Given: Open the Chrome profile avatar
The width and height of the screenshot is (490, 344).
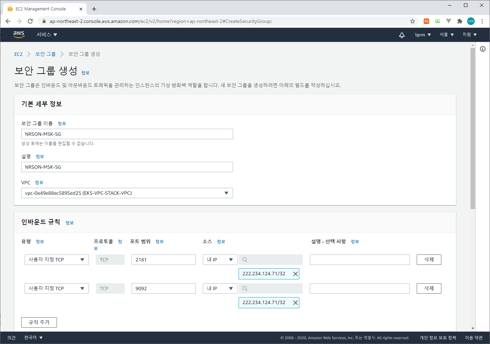Looking at the screenshot, I should [471, 21].
